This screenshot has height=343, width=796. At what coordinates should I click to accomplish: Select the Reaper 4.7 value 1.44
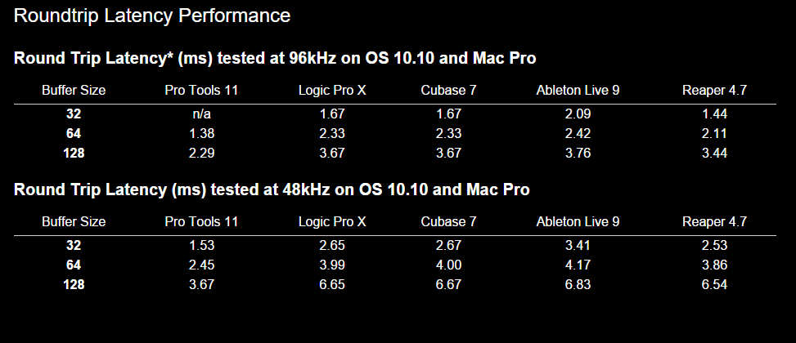(x=714, y=114)
